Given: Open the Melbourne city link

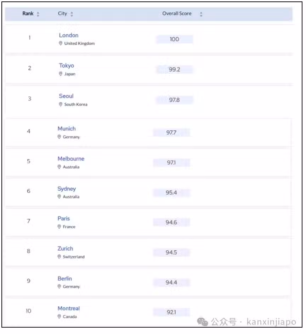Looking at the screenshot, I should (x=71, y=159).
